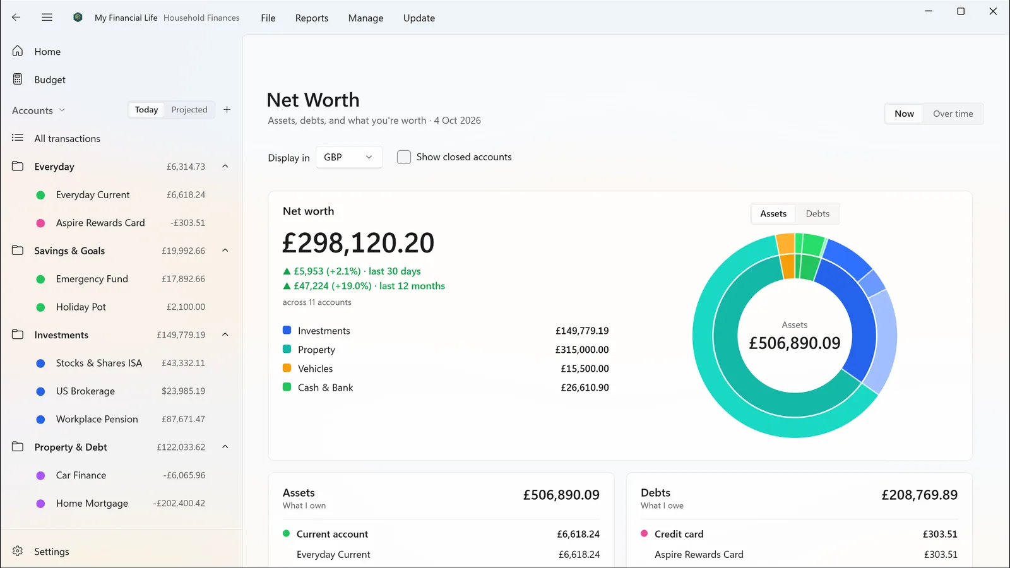Image resolution: width=1010 pixels, height=568 pixels.
Task: Collapse the Property & Debt group
Action: pos(225,447)
